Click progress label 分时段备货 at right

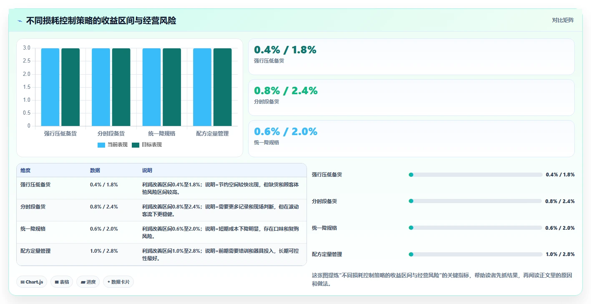click(x=324, y=201)
